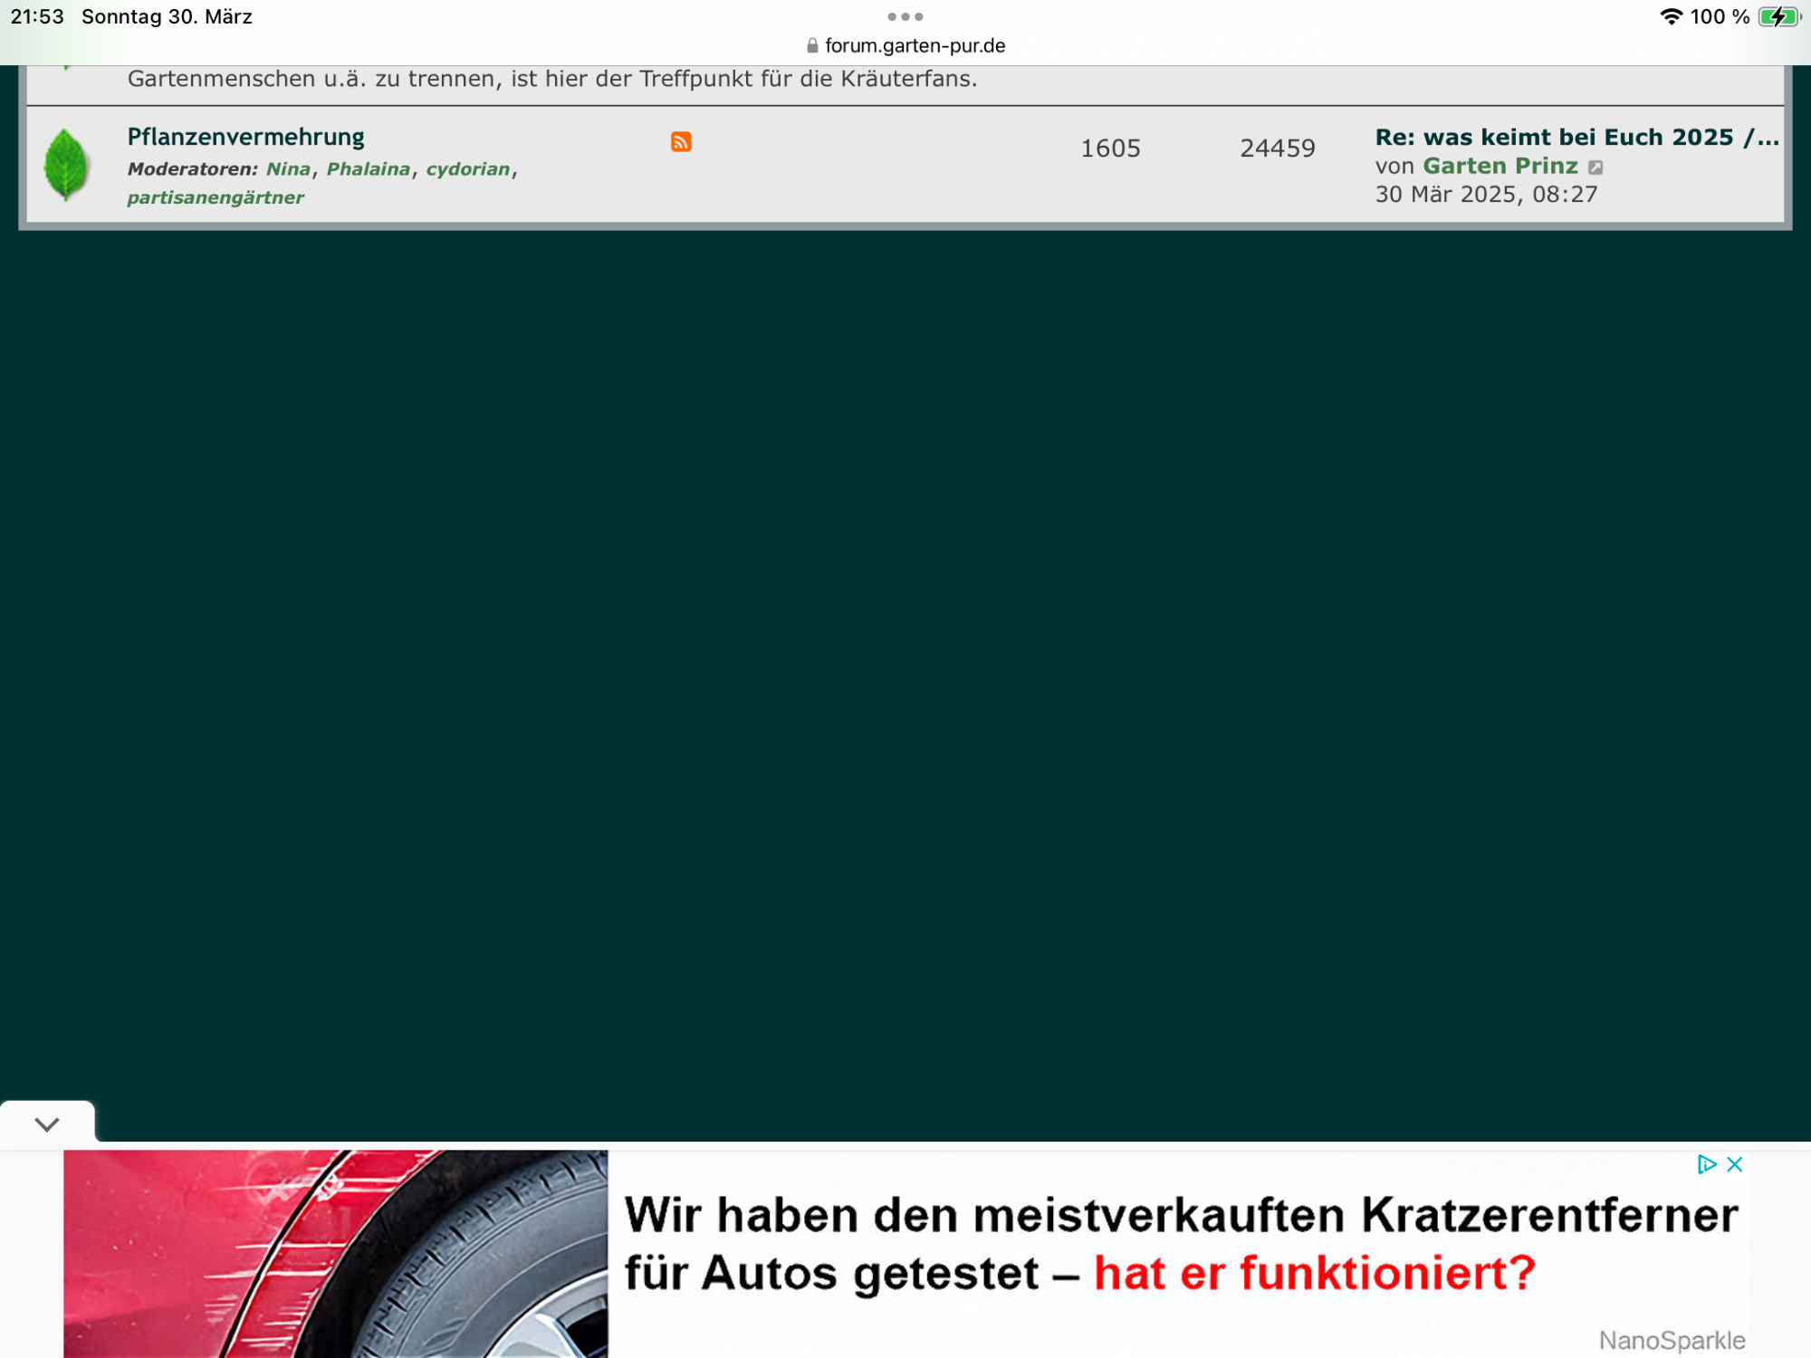Tap the battery charging icon
Viewport: 1811px width, 1358px height.
(1779, 16)
